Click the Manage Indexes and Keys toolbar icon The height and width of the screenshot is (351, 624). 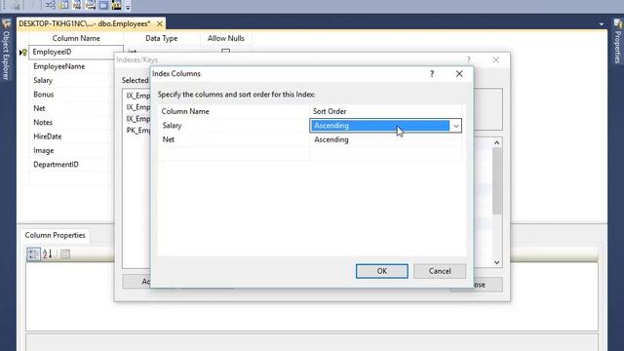(63, 5)
